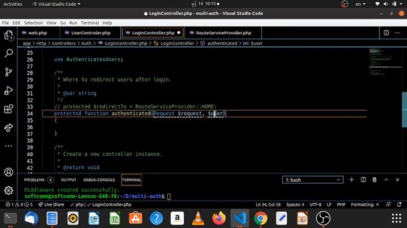Click the editor vertical scrollbar

pos(404,110)
